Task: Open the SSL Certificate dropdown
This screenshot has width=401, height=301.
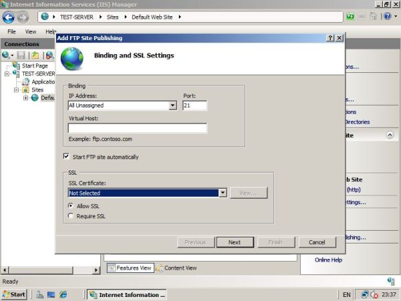Action: tap(223, 193)
